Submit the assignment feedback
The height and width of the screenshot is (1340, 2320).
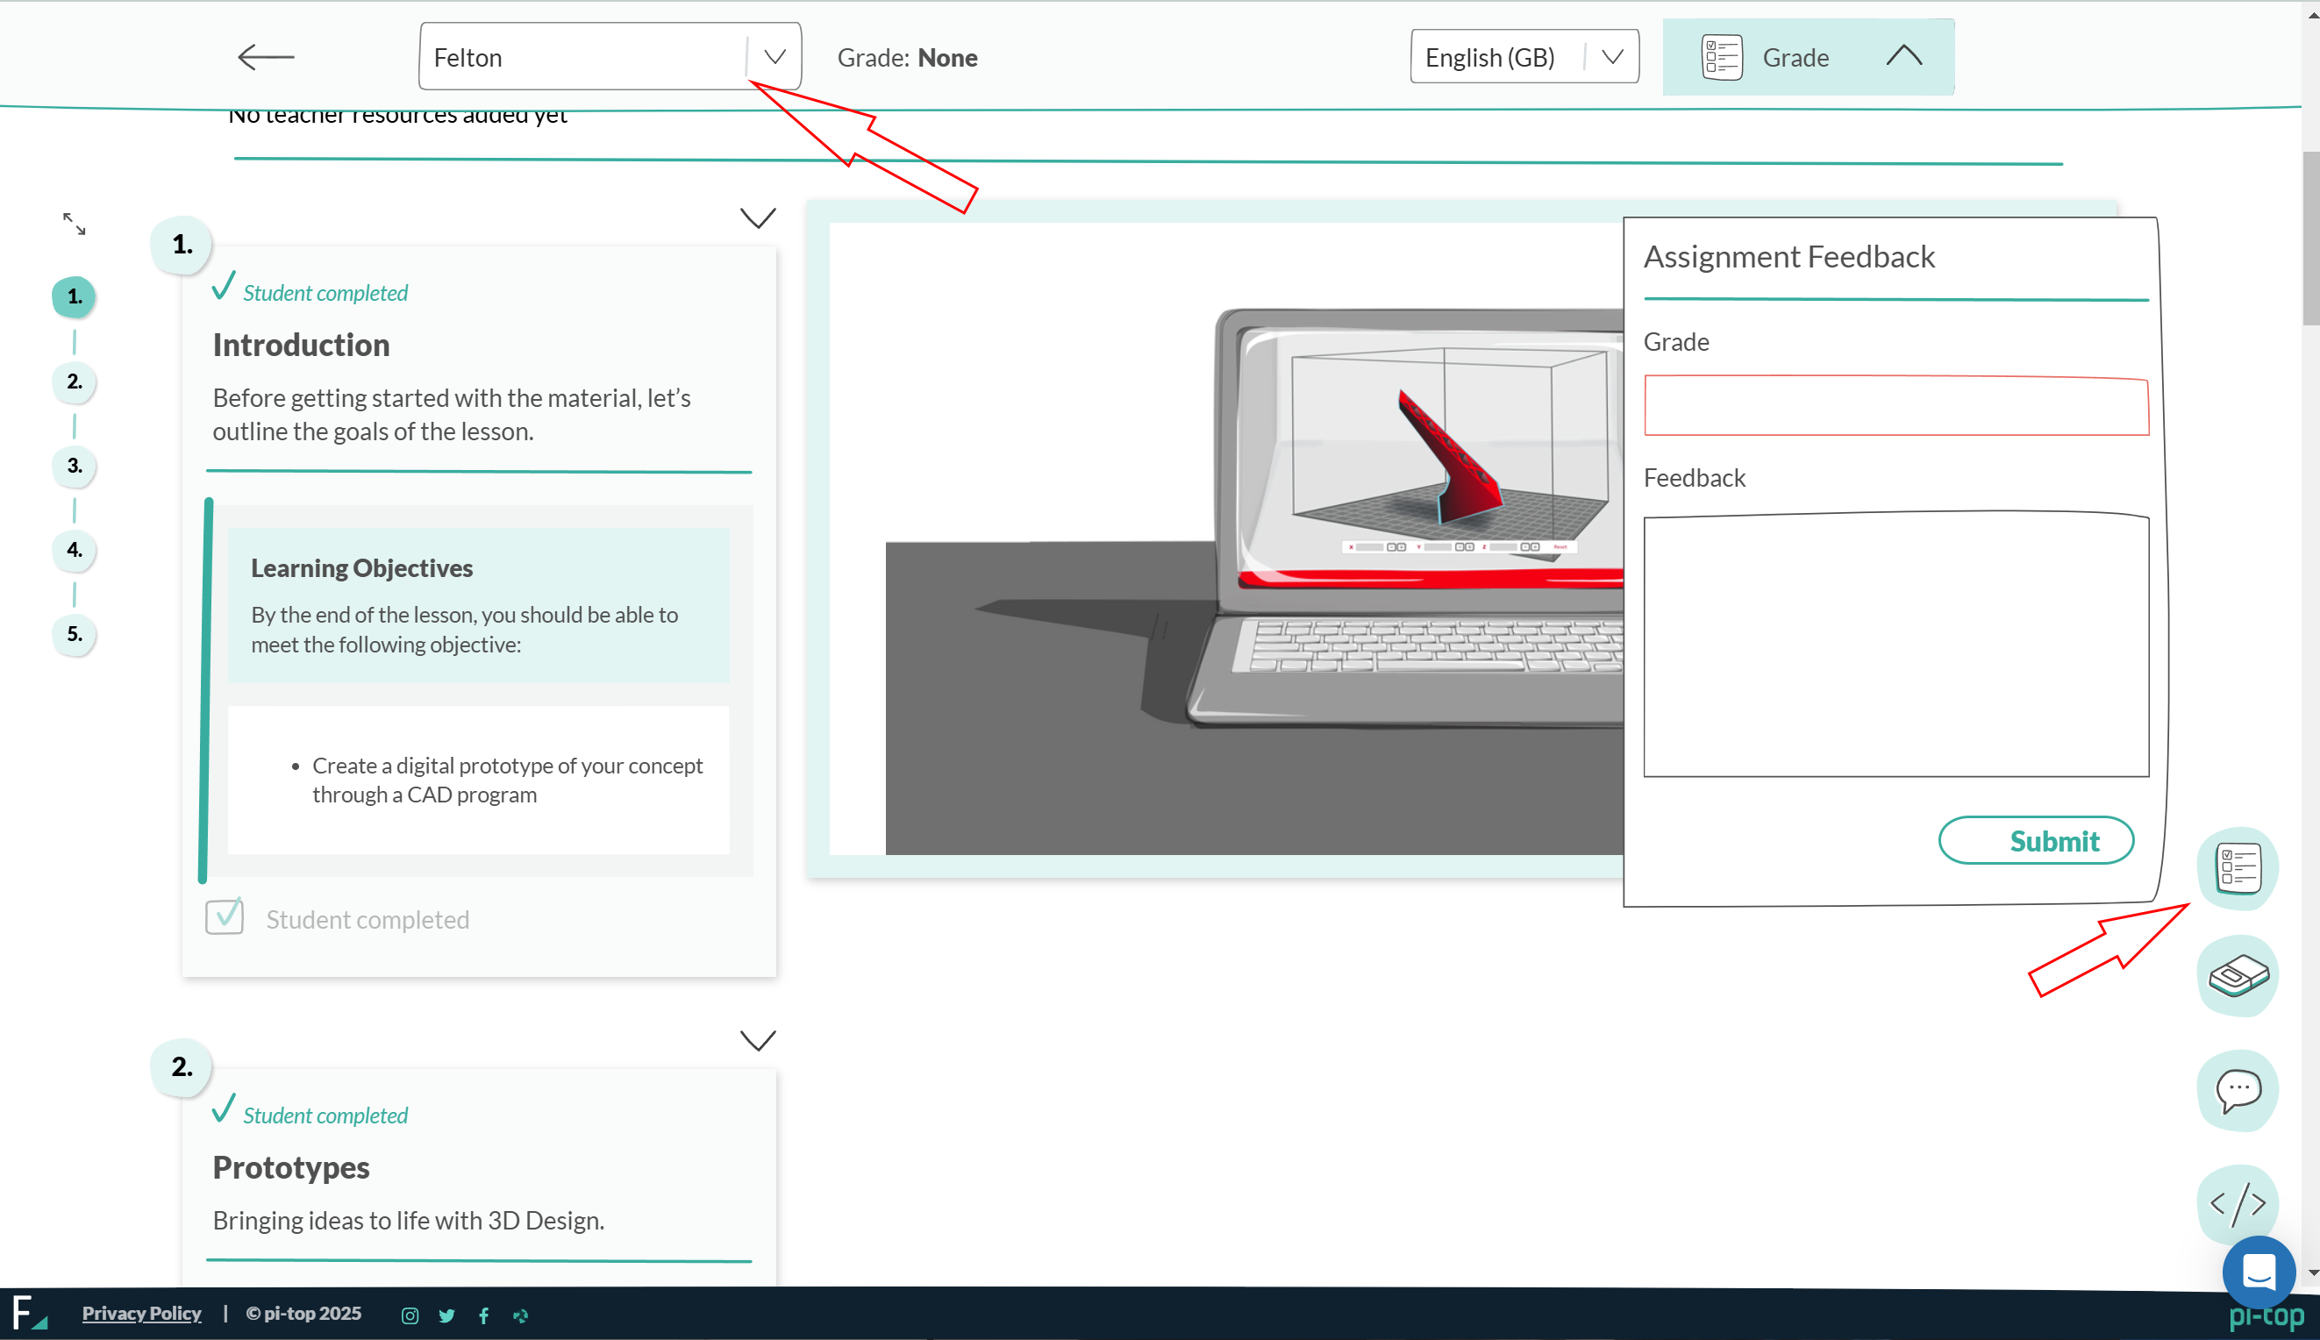click(x=2036, y=840)
